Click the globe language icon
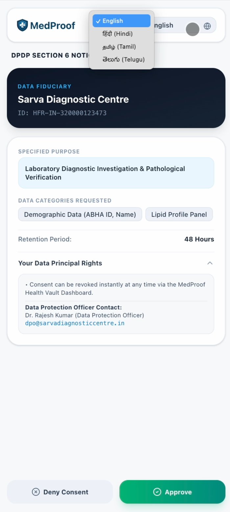Image resolution: width=230 pixels, height=512 pixels. coord(207,26)
